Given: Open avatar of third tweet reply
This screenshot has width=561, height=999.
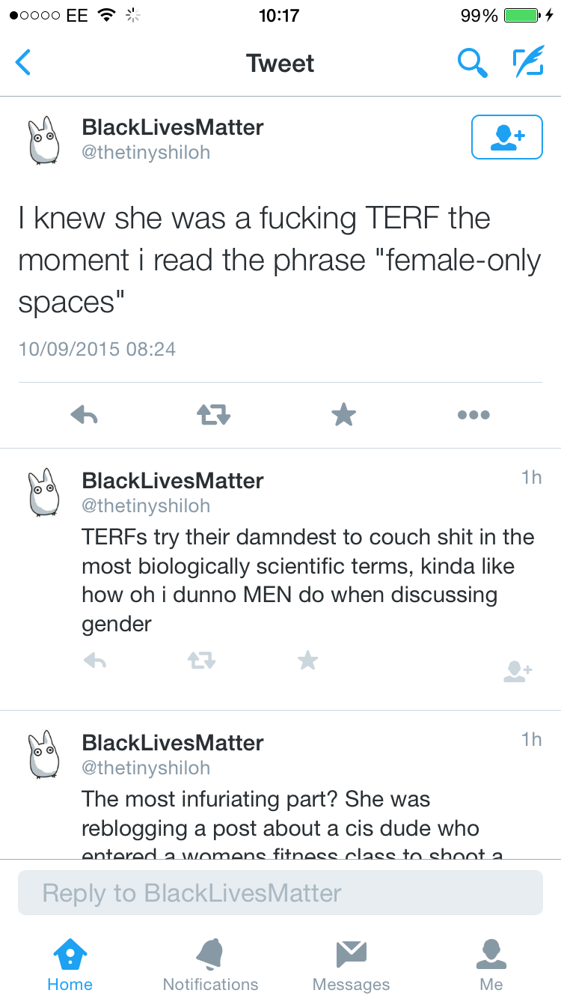Looking at the screenshot, I should point(43,754).
